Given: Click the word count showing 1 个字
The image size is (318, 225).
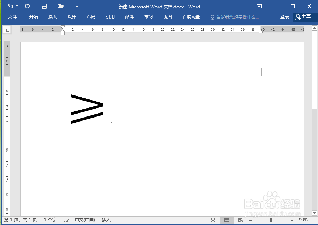Looking at the screenshot, I should [49, 220].
